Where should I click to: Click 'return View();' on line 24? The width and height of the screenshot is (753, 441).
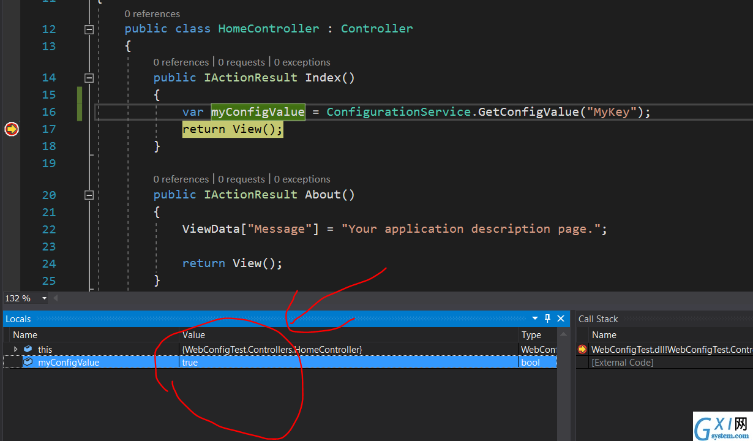click(233, 263)
